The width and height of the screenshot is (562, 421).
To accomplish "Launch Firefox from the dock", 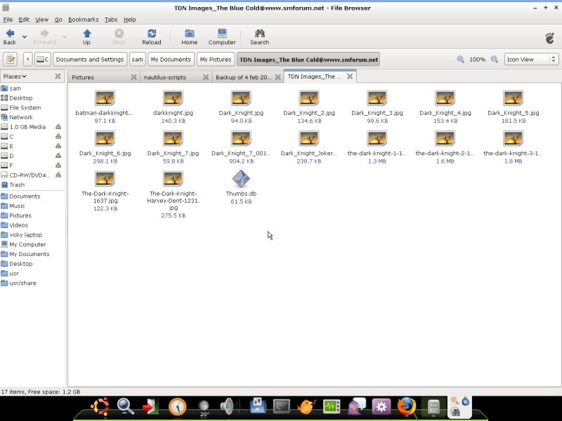I will coord(407,407).
